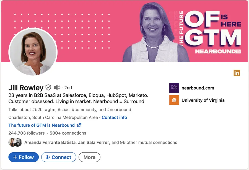Click the 2nd degree connection badge
249x170 pixels.
point(68,88)
